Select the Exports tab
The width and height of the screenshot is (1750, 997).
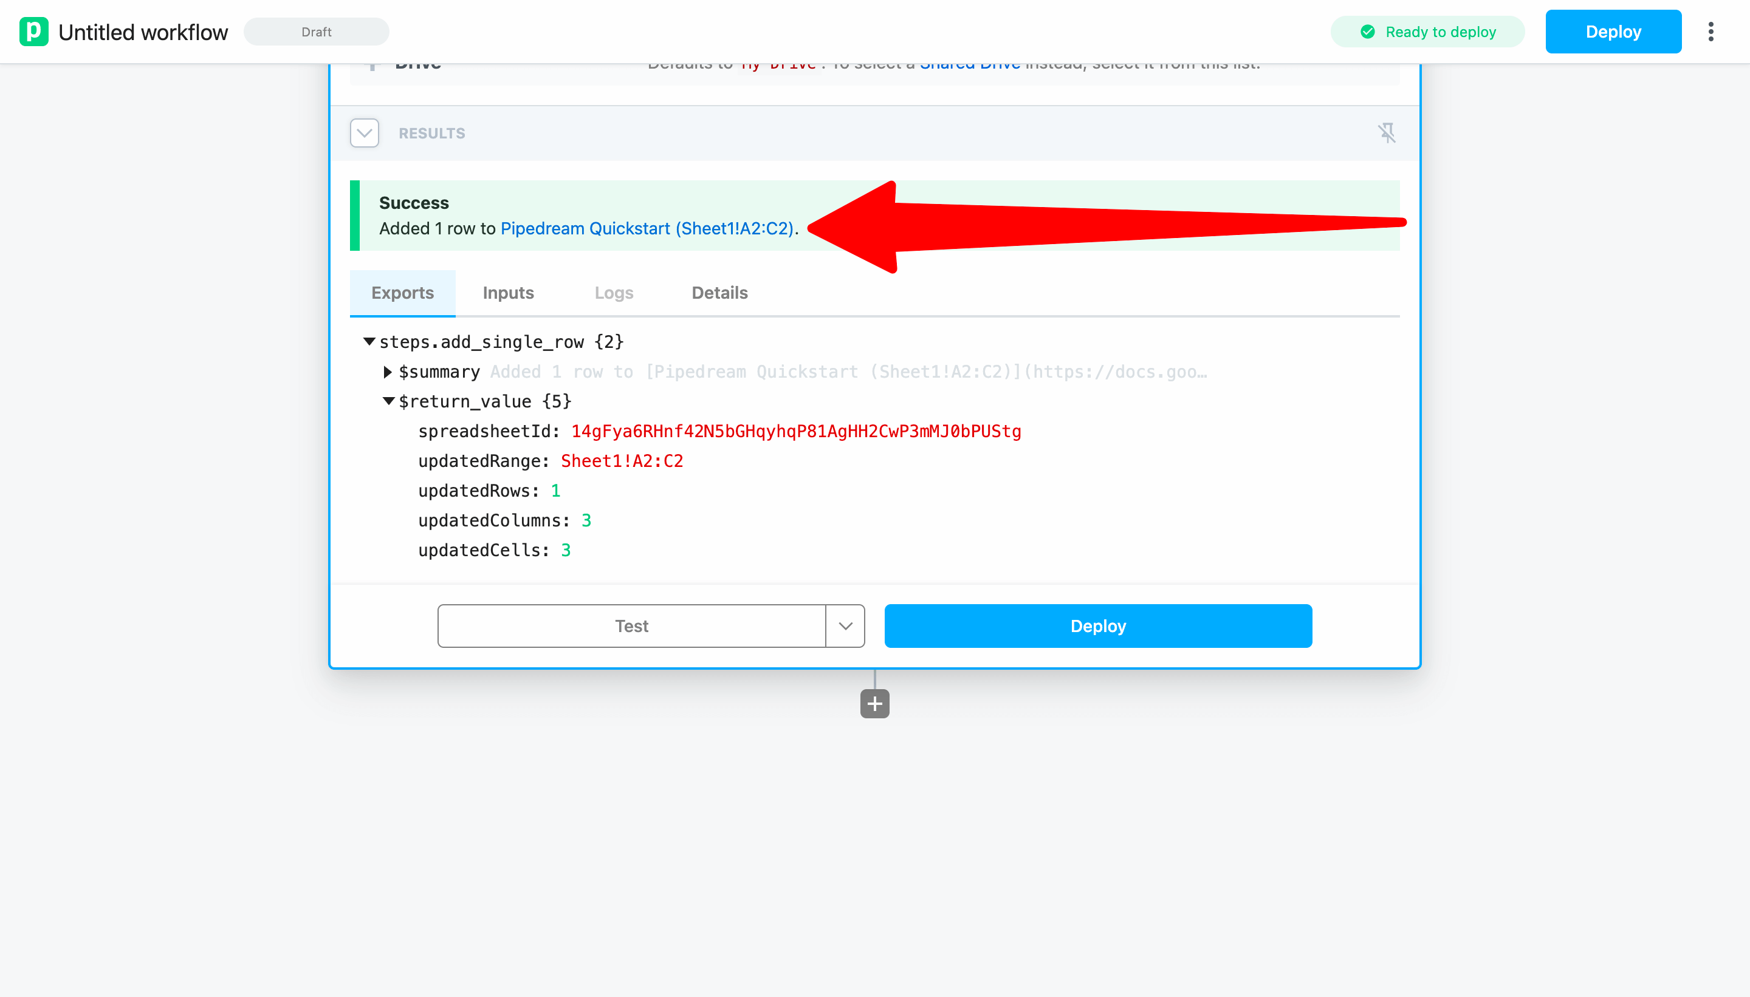click(402, 293)
